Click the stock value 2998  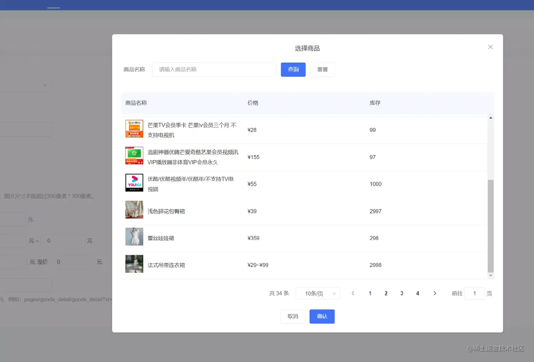click(x=375, y=265)
